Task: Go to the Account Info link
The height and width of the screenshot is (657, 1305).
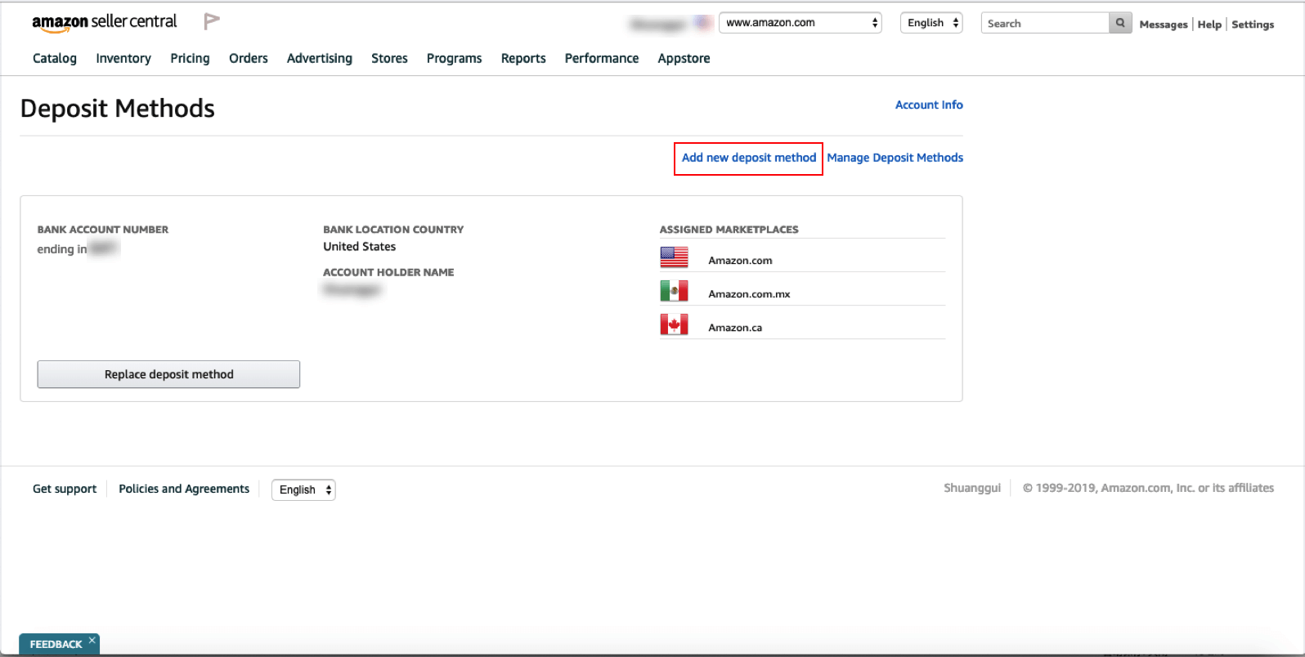Action: pos(929,105)
